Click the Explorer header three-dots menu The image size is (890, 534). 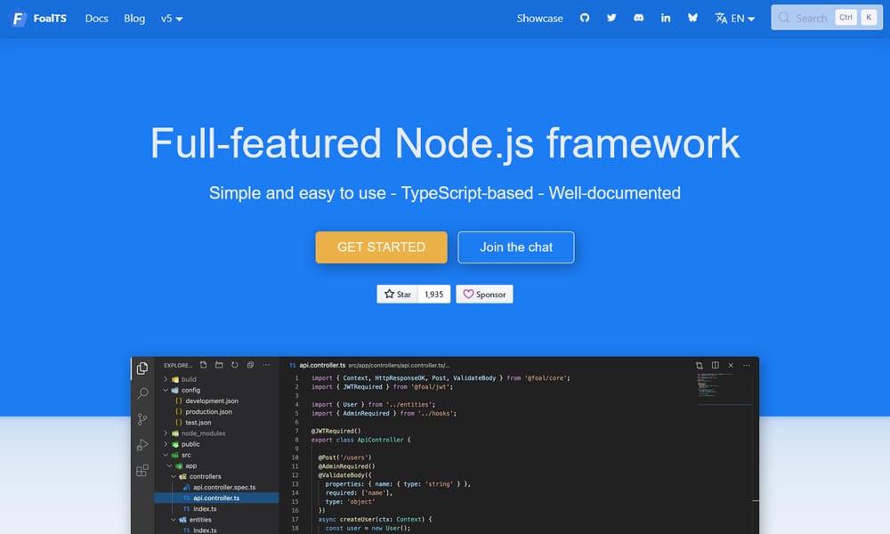click(266, 365)
